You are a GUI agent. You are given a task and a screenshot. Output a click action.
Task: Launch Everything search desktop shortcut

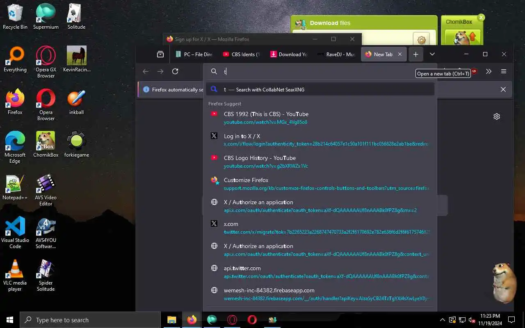(15, 59)
